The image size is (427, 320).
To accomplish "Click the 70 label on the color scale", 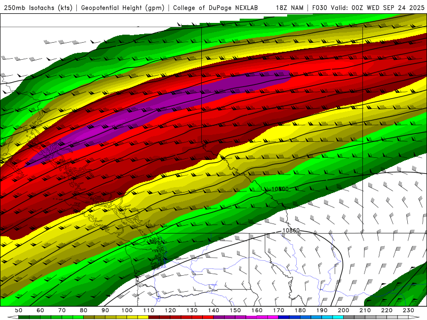I will tap(62, 310).
